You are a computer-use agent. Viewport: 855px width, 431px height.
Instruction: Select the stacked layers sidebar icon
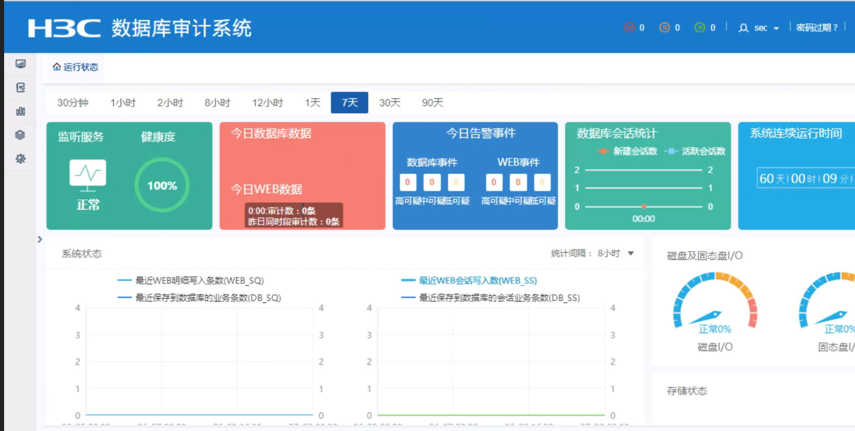pos(21,135)
